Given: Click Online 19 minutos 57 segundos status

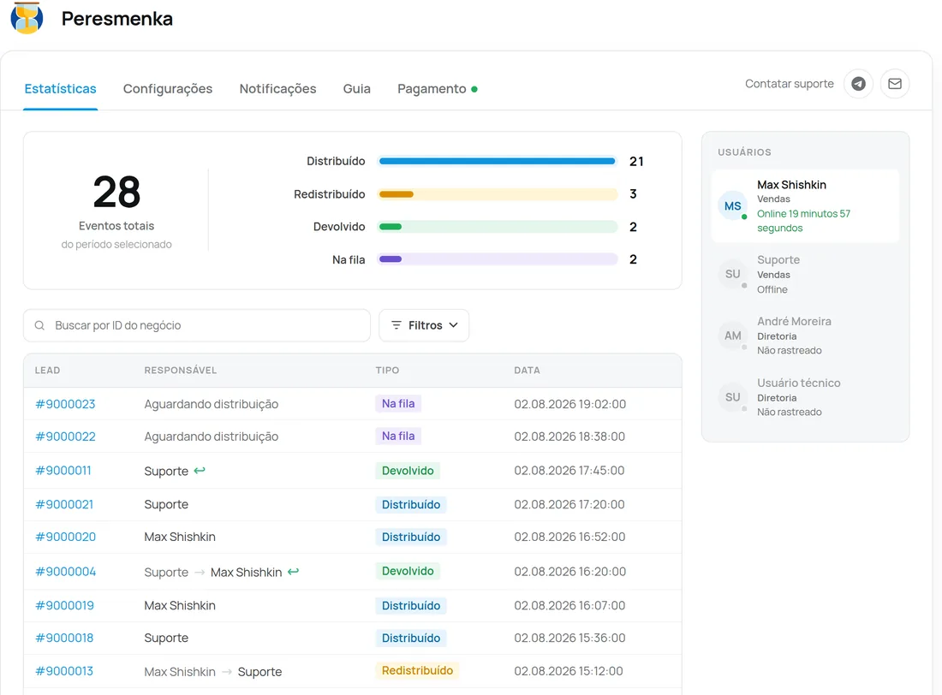Looking at the screenshot, I should tap(803, 221).
